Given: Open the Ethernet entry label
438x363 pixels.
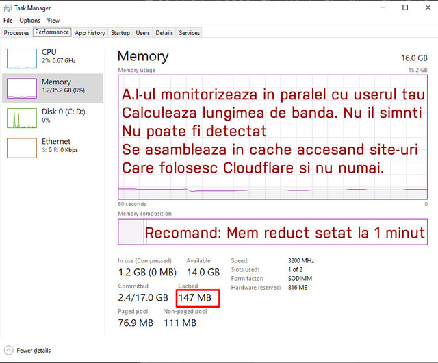Looking at the screenshot, I should (56, 141).
